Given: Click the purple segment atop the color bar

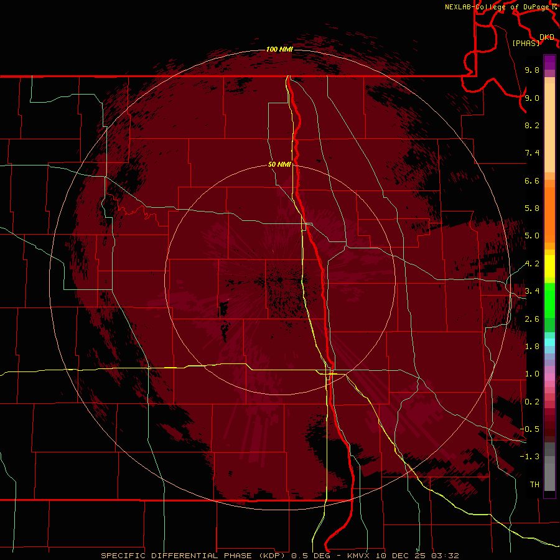Looking at the screenshot, I should 549,62.
